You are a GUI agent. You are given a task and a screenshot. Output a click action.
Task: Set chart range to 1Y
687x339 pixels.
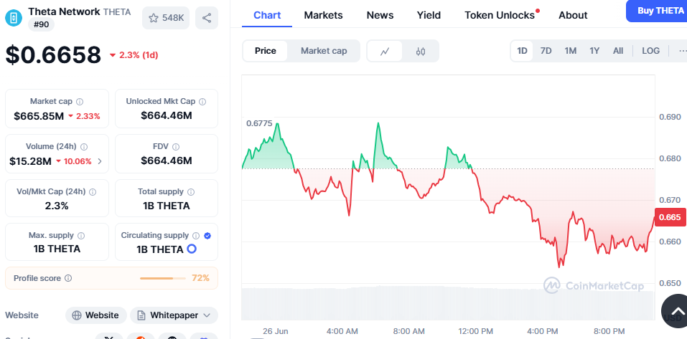(x=594, y=51)
